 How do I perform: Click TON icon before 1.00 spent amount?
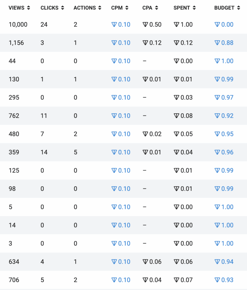(x=177, y=25)
